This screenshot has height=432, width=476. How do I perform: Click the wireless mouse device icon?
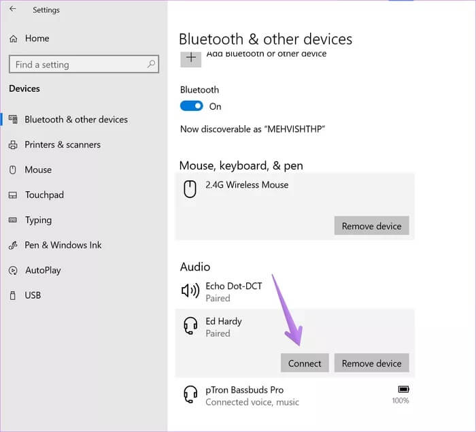[x=190, y=189]
